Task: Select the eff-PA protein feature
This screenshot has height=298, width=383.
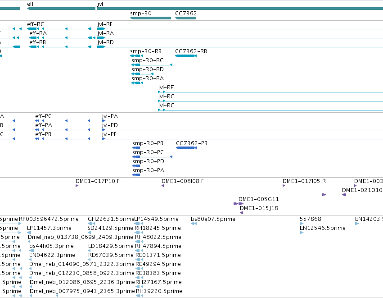Action: 63,130
